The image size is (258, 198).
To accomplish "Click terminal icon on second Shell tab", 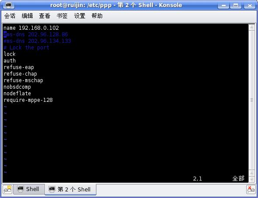I will [52, 189].
